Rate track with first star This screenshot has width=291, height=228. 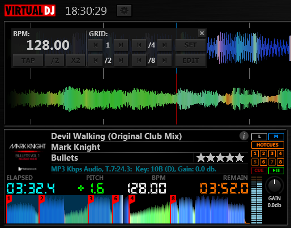201,158
